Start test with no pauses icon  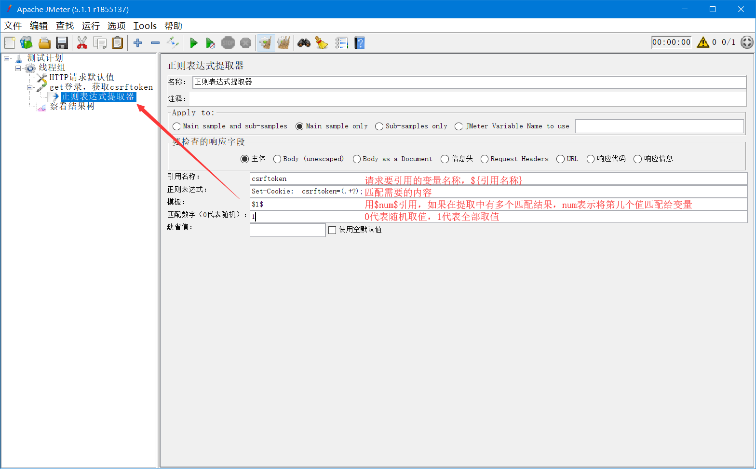pyautogui.click(x=211, y=43)
